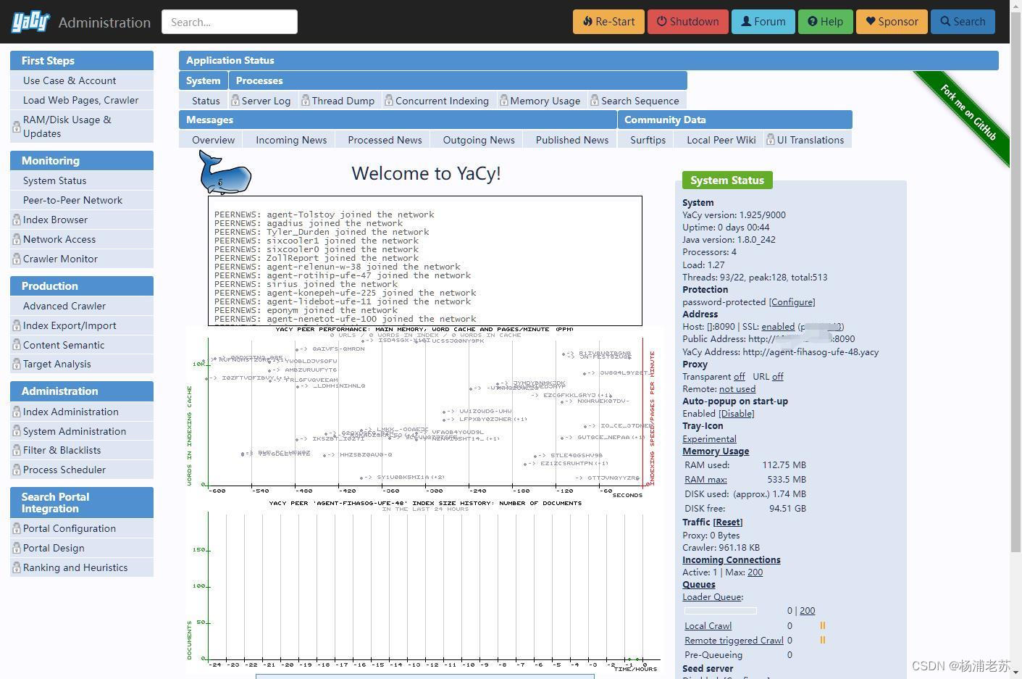Click the lock icon beside RAM/Disk Usage & Updates

(x=16, y=127)
